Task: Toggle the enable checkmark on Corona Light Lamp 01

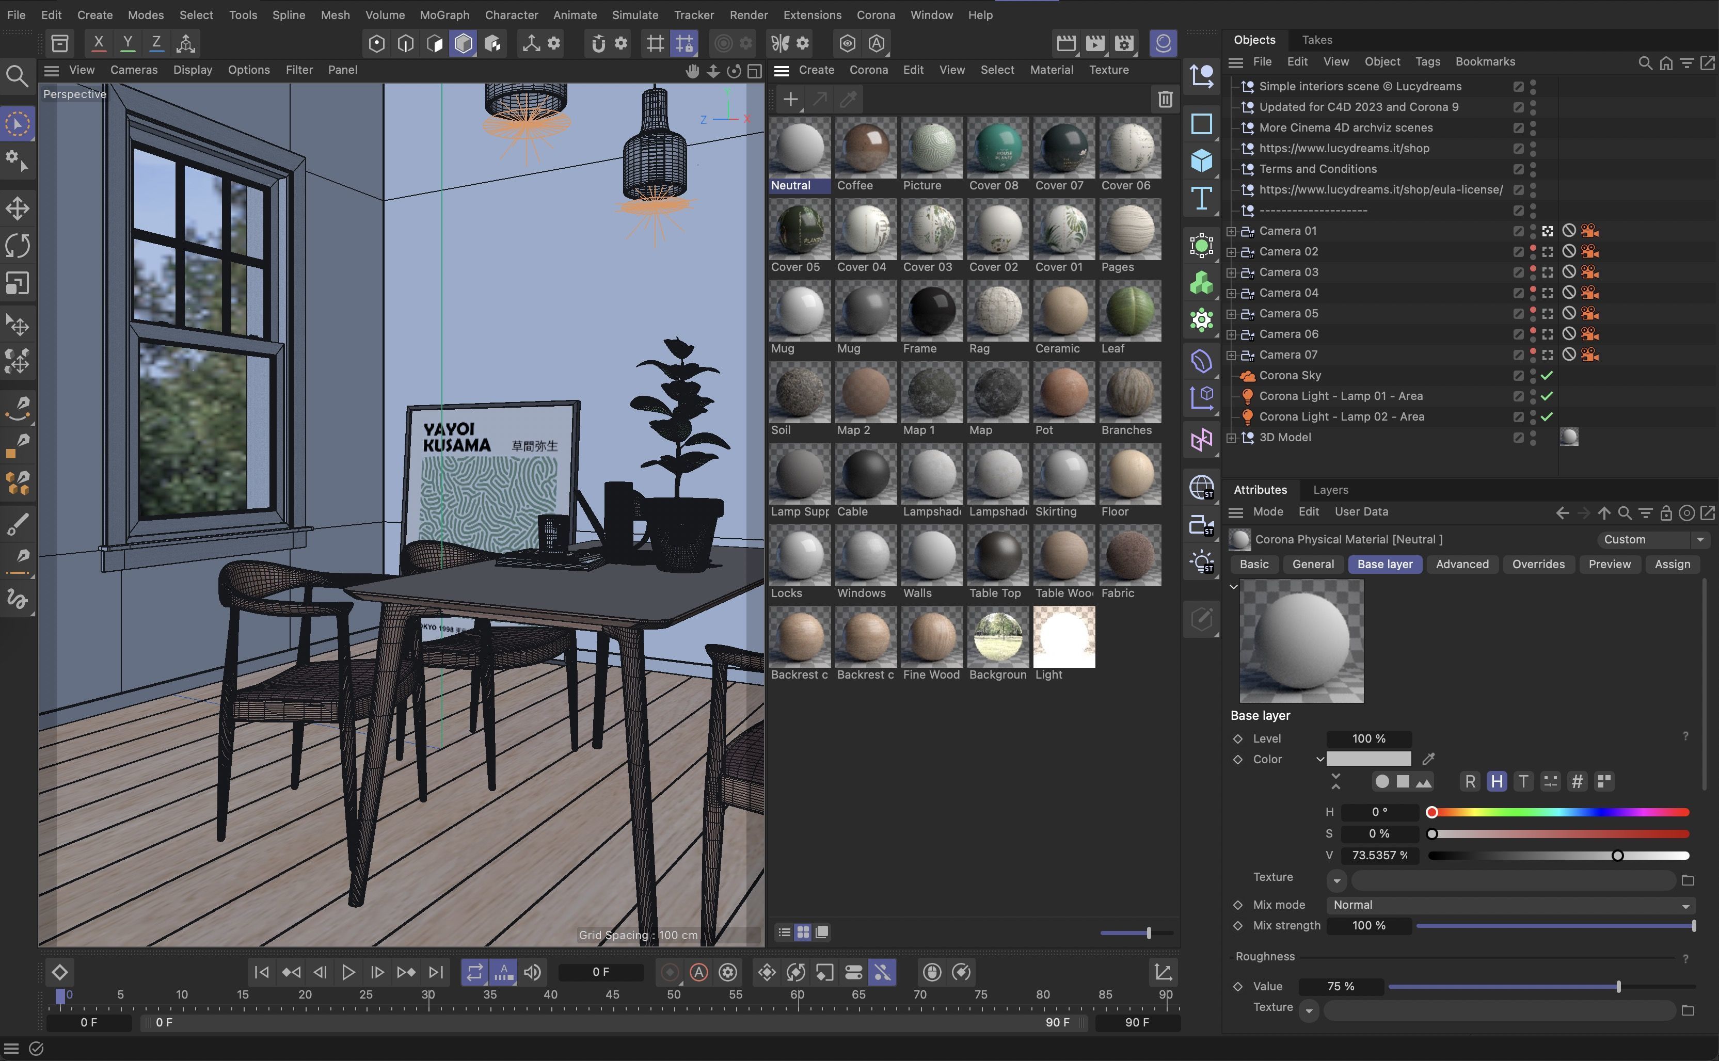Action: (1547, 396)
